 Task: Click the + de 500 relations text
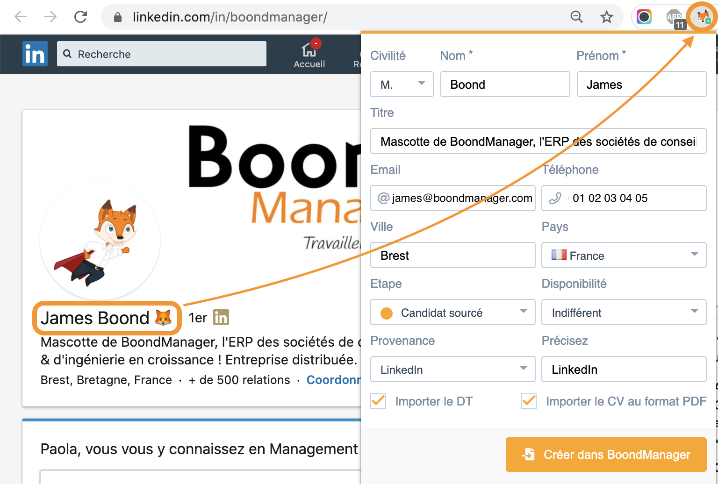pos(239,380)
